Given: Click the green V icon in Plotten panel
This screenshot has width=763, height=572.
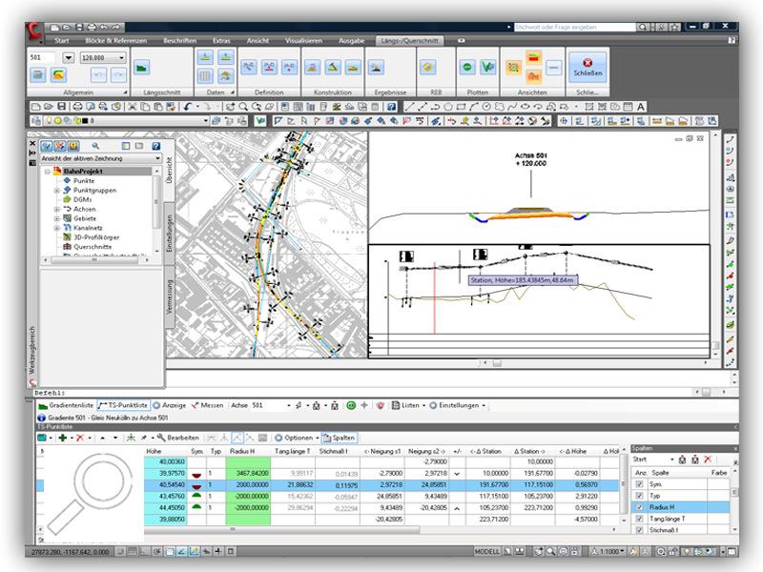Looking at the screenshot, I should pos(487,67).
